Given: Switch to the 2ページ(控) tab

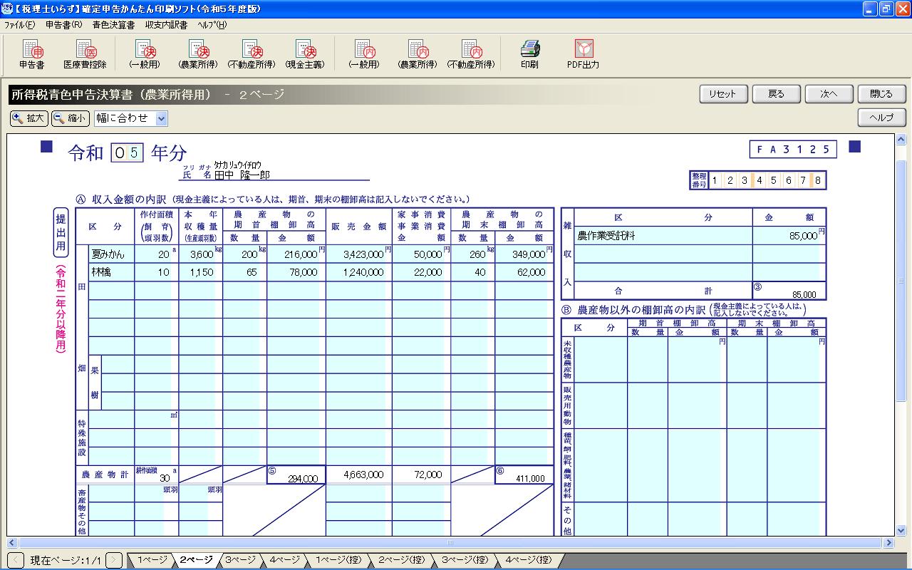Looking at the screenshot, I should 402,560.
